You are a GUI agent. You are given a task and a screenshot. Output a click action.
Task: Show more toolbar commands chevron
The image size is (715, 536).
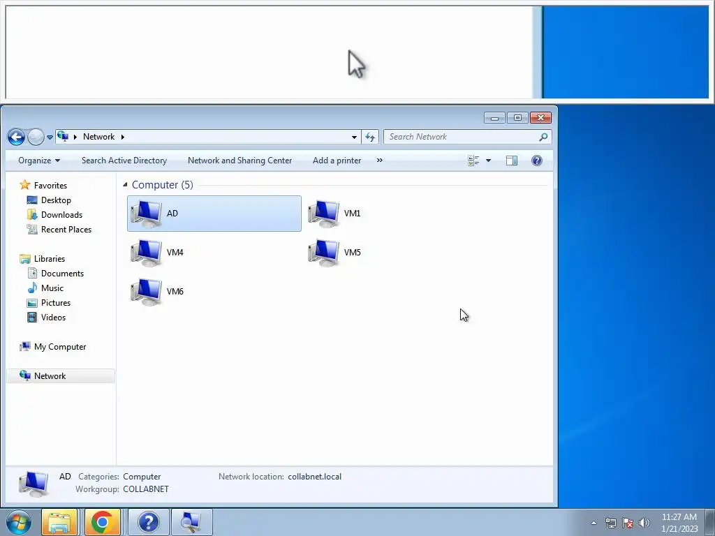[379, 161]
